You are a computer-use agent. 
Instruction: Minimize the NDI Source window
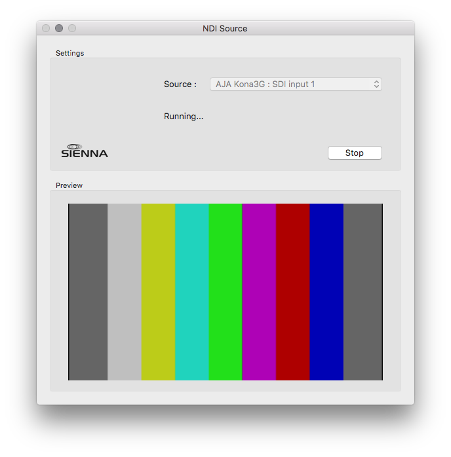[59, 28]
